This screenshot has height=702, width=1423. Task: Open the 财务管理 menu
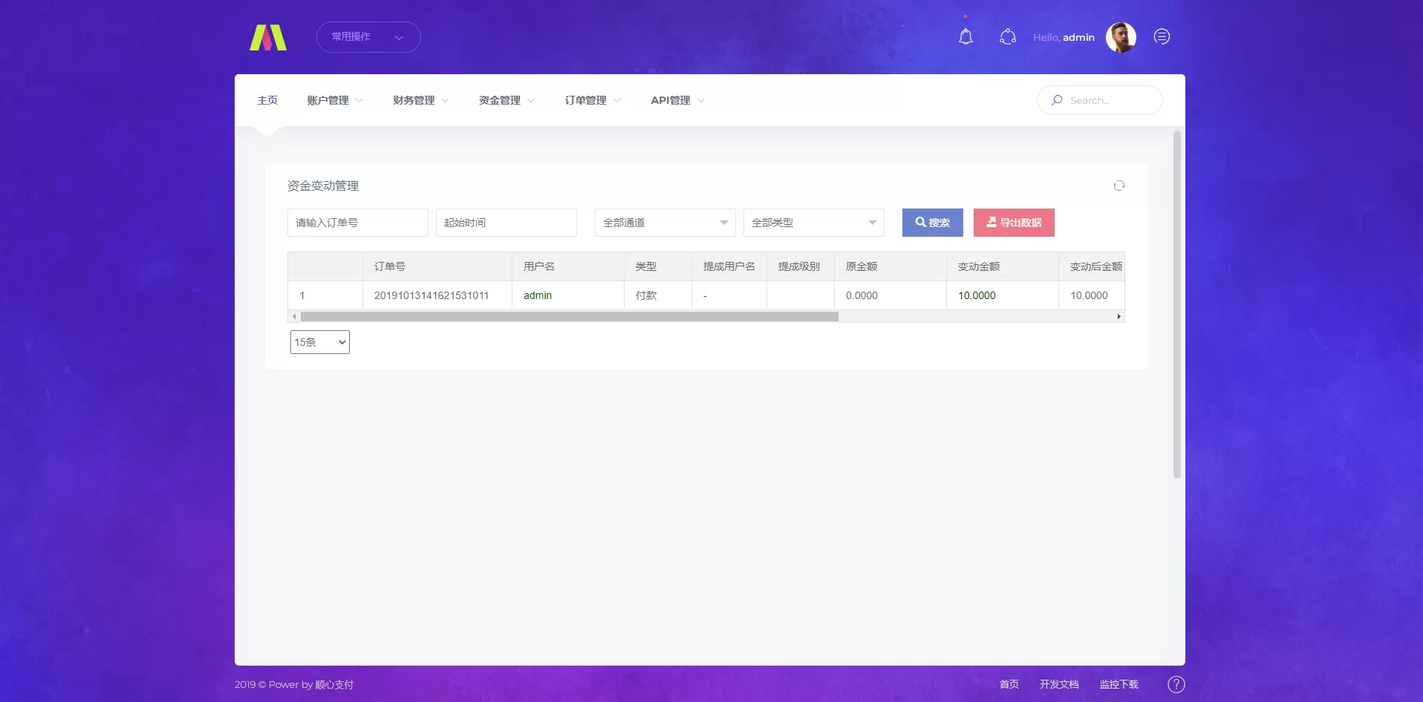coord(420,100)
